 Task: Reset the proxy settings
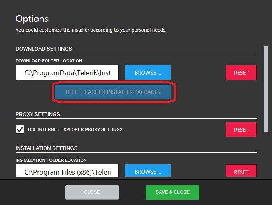241,130
